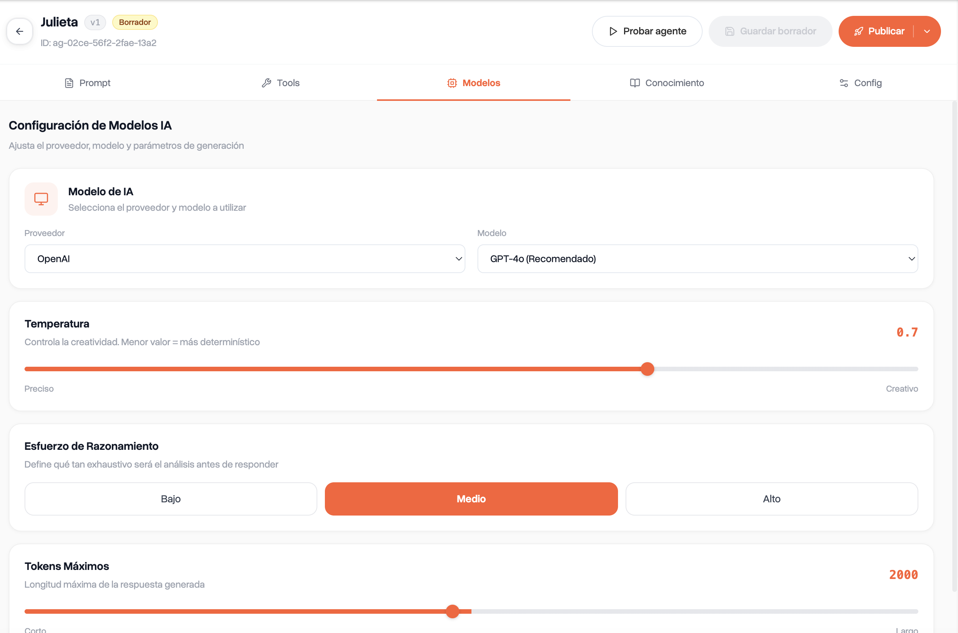
Task: Select Medio reasoning effort
Action: coord(471,499)
